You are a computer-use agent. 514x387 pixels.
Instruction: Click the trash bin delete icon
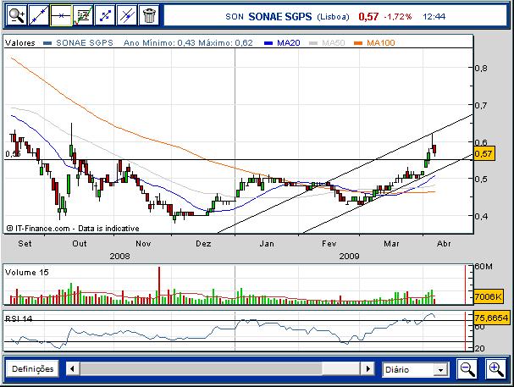click(x=149, y=15)
